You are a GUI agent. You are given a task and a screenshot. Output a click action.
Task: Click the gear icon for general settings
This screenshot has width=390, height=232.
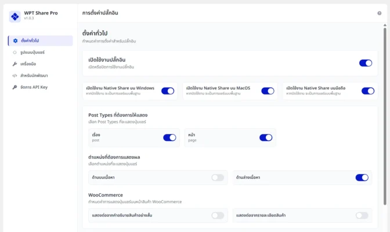coord(15,41)
